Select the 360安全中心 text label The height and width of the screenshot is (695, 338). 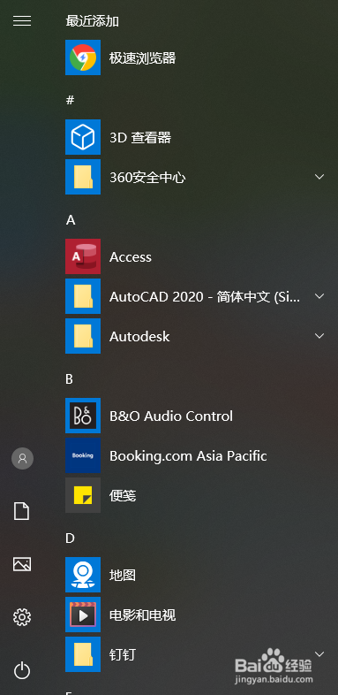(x=147, y=178)
